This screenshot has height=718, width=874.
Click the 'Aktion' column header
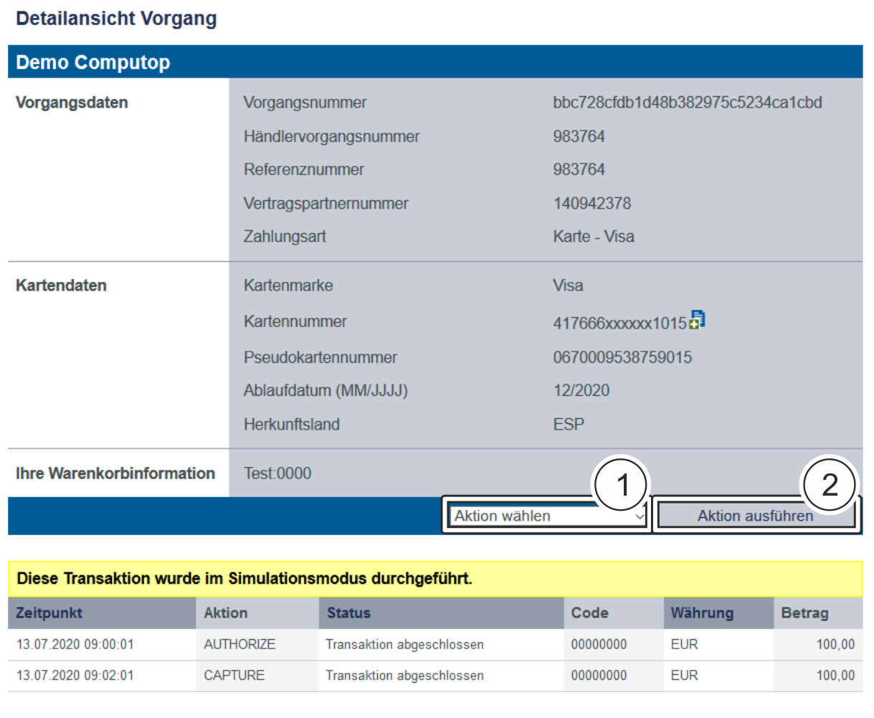[x=226, y=613]
